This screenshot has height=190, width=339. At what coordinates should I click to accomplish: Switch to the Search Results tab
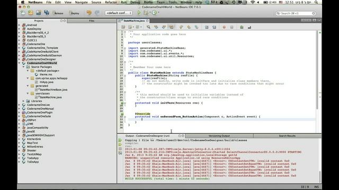tap(287, 136)
